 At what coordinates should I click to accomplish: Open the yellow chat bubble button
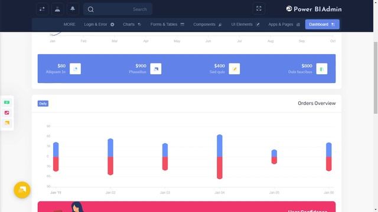22,190
